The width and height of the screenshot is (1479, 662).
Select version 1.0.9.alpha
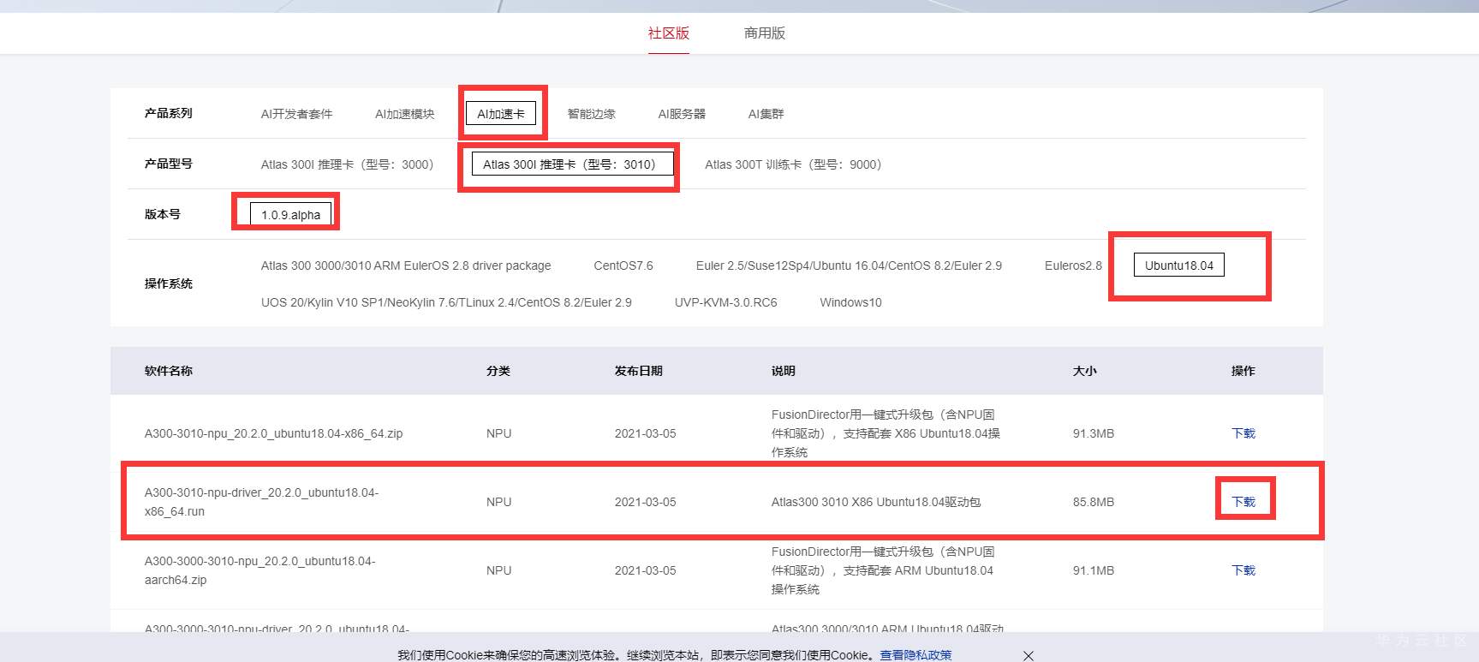pyautogui.click(x=291, y=215)
